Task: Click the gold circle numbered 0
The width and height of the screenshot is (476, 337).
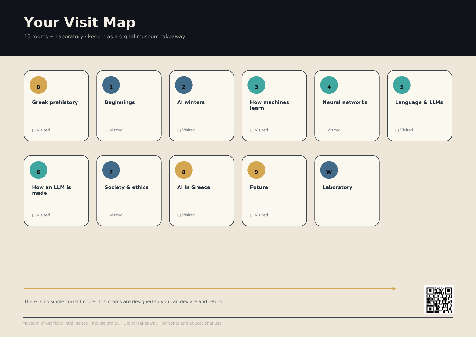Action: pyautogui.click(x=39, y=85)
